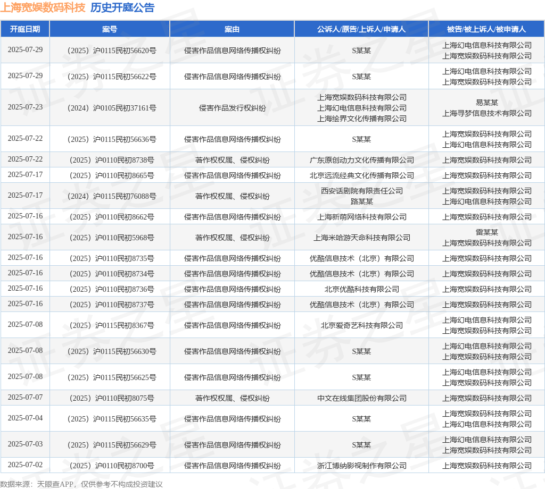
Task: Click the 公诉人/原告/上诉人/申请人 column header
Action: click(361, 29)
